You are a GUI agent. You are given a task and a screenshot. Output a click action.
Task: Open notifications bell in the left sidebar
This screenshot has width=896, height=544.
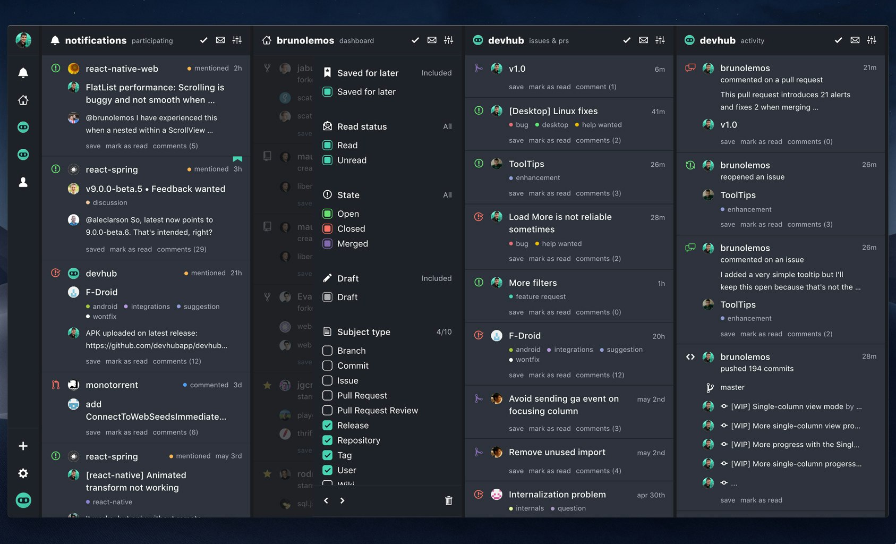point(23,72)
